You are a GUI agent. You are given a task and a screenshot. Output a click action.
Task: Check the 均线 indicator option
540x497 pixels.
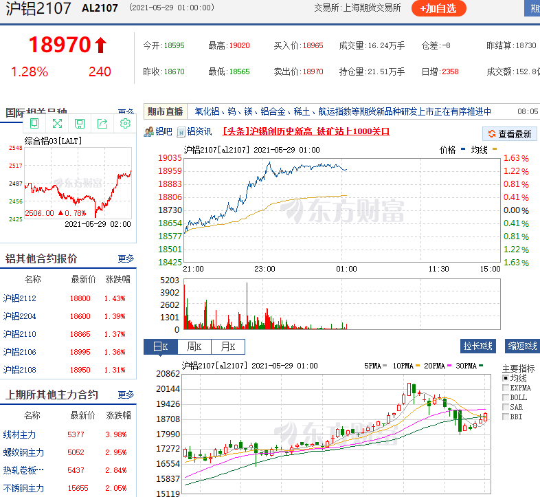506,378
